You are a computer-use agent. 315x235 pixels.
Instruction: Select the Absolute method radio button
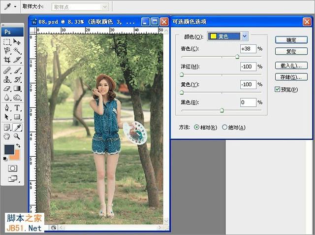224,127
